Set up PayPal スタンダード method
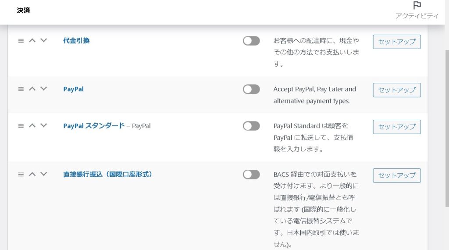The height and width of the screenshot is (250, 449). (x=397, y=127)
